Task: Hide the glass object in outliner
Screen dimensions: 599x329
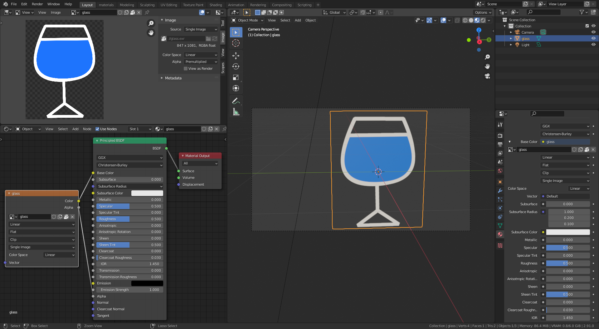Action: click(x=593, y=38)
